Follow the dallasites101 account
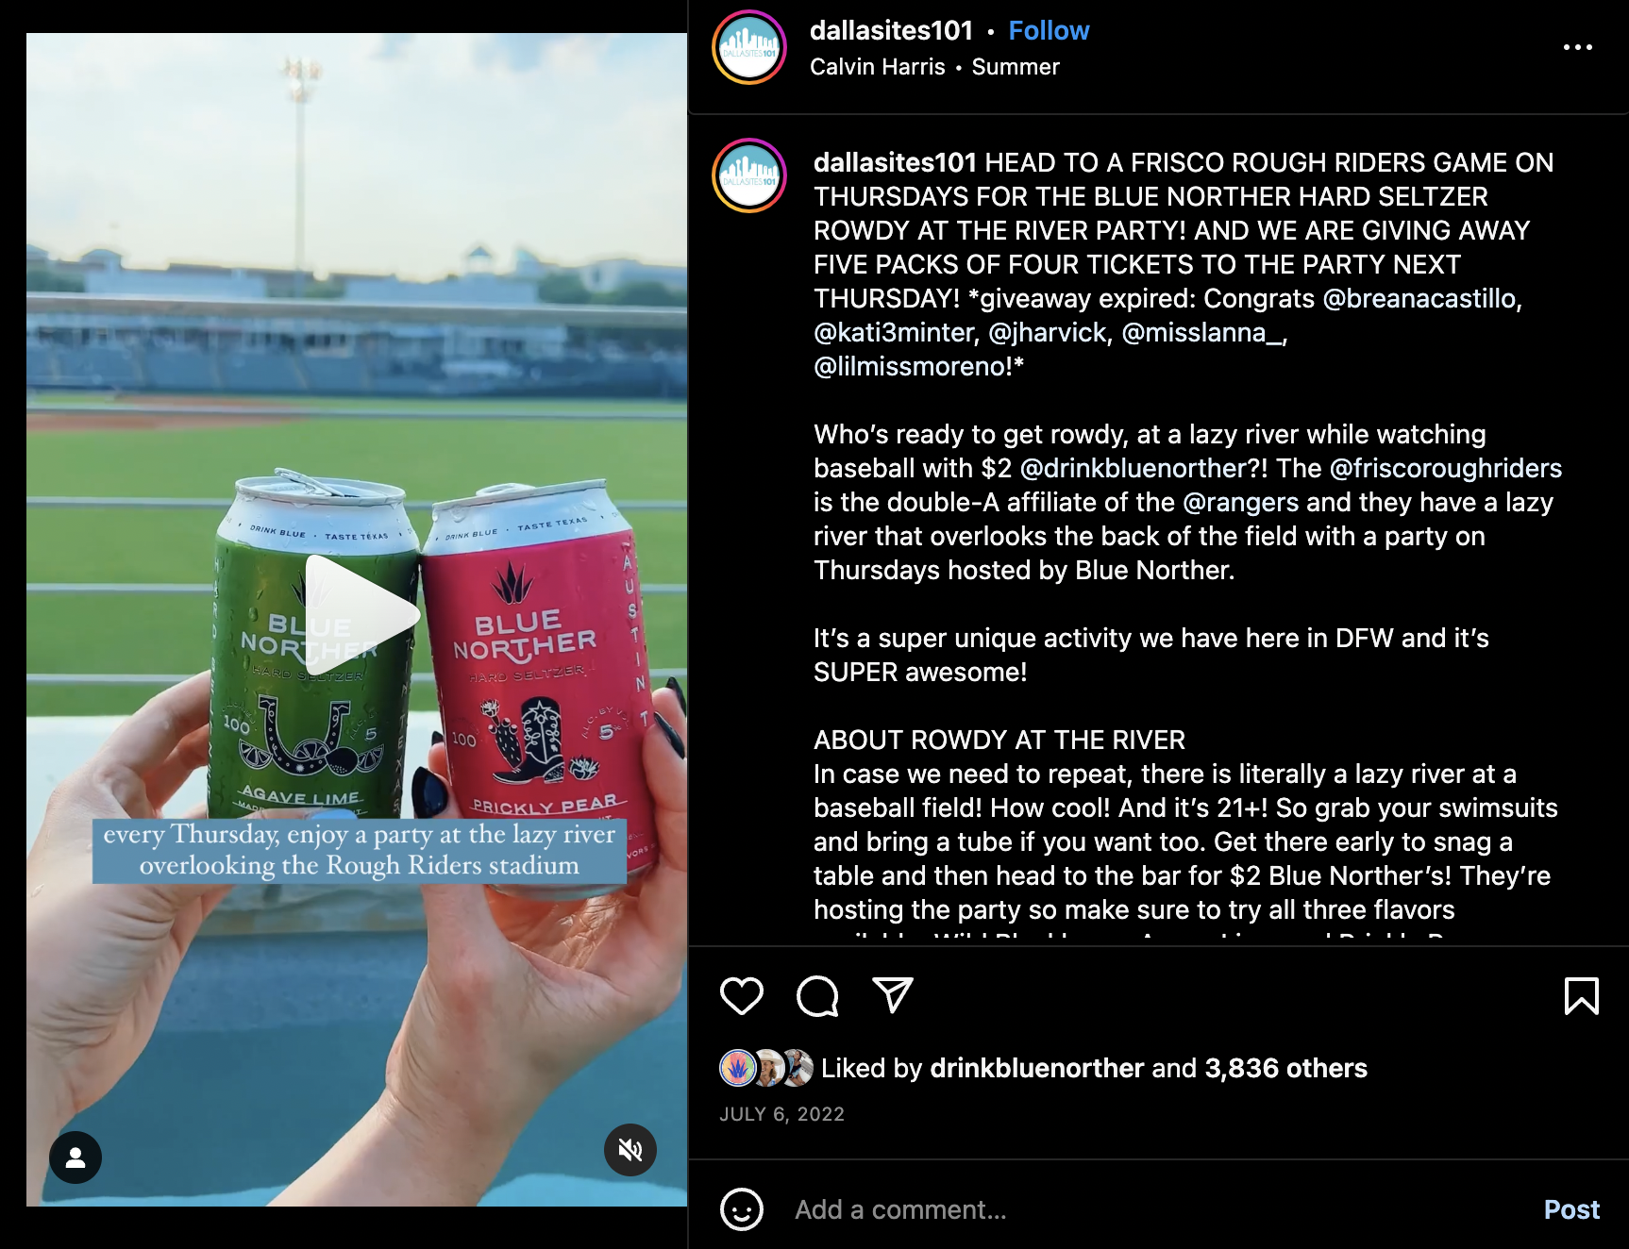Viewport: 1629px width, 1249px height. tap(1049, 31)
